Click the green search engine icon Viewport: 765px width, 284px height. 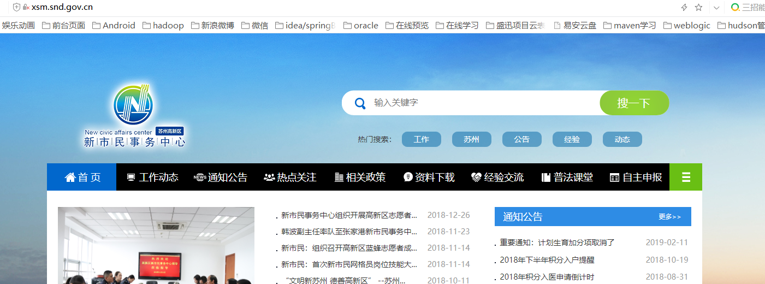click(736, 7)
